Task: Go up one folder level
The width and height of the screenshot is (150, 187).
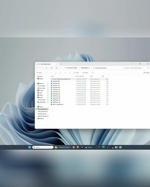Action: [47, 68]
